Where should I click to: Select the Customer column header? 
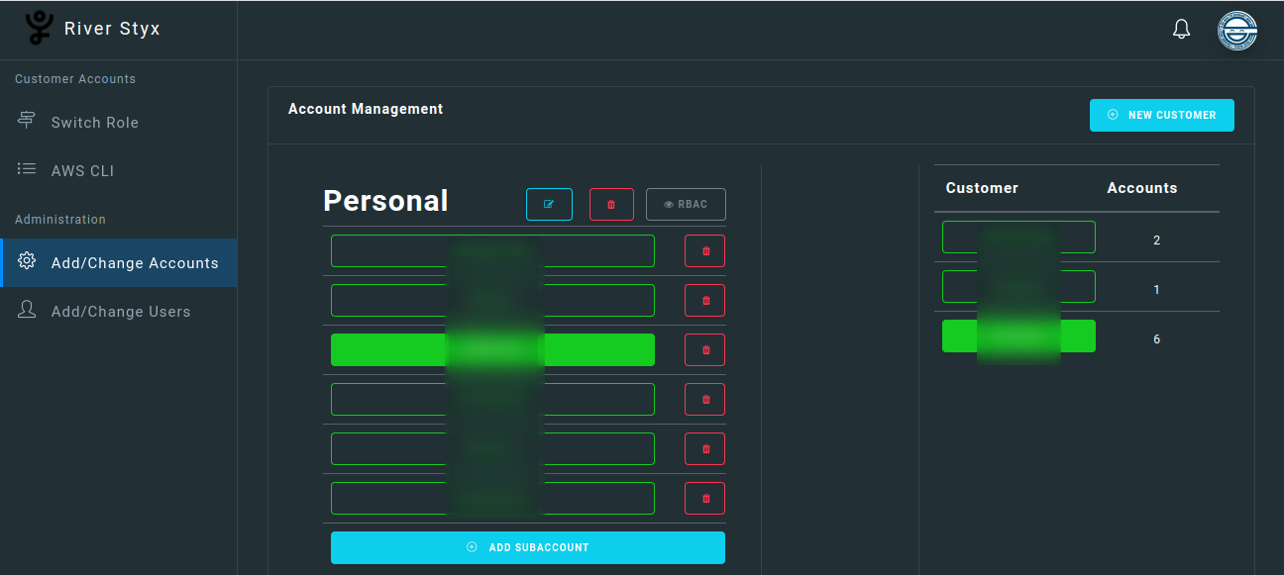[x=982, y=187]
